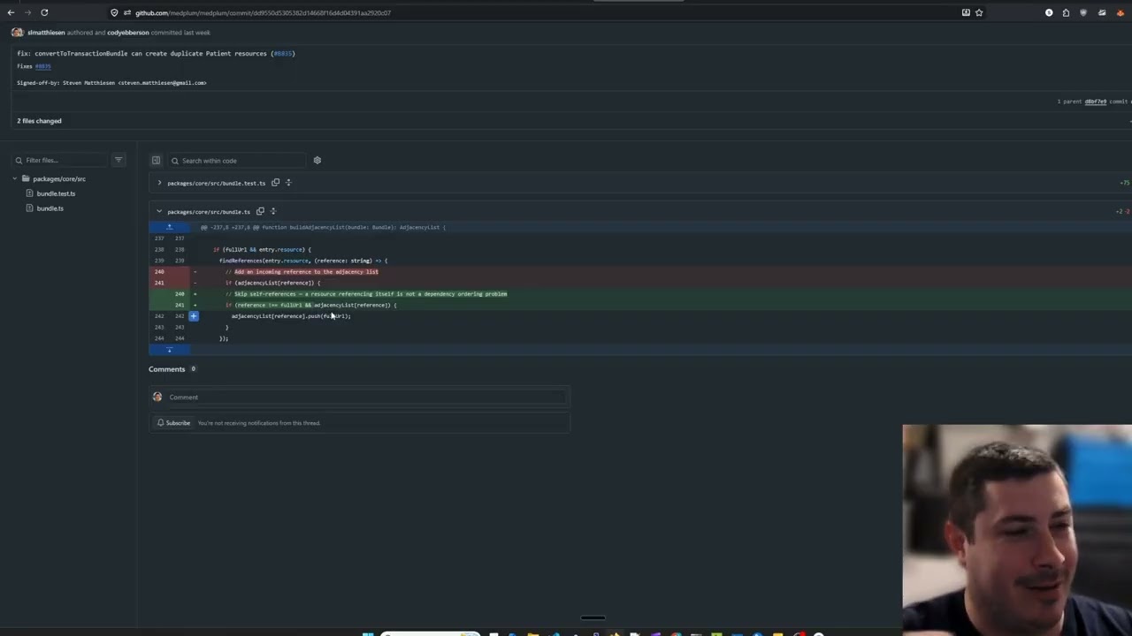1132x636 pixels.
Task: Expand the bundle.test.ts diff section
Action: (159, 183)
